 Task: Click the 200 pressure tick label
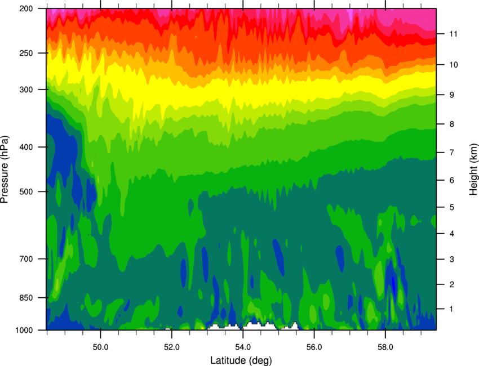pyautogui.click(x=26, y=8)
